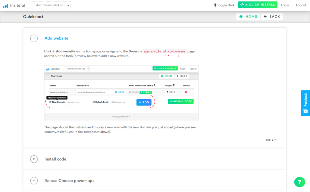Viewport: 310px width, 192px height.
Task: Open the Feedback side tab
Action: tap(305, 103)
